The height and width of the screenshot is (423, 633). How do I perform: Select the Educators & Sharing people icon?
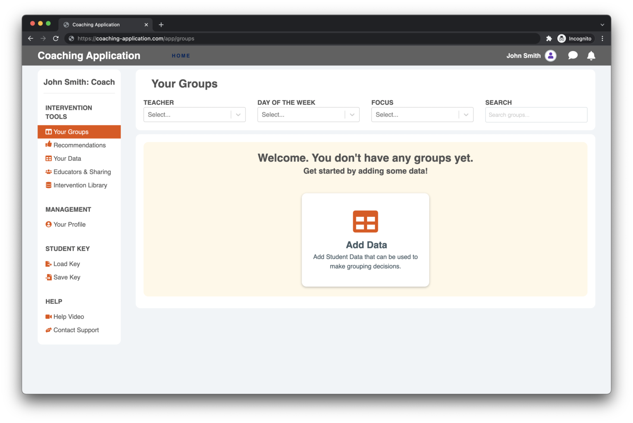(x=48, y=172)
